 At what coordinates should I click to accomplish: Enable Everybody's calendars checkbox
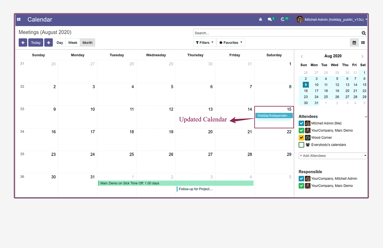[x=301, y=145]
